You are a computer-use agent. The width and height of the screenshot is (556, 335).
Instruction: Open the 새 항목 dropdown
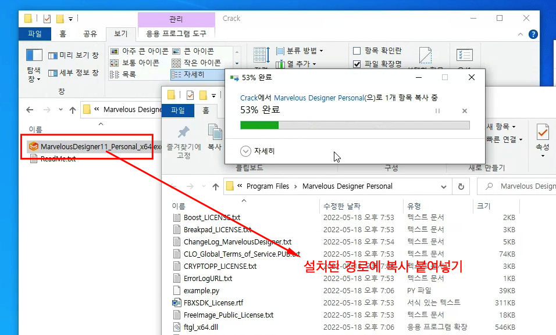[x=501, y=127]
